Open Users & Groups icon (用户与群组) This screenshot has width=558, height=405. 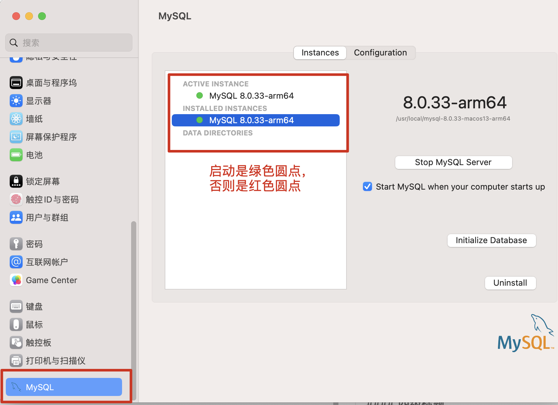pyautogui.click(x=16, y=218)
